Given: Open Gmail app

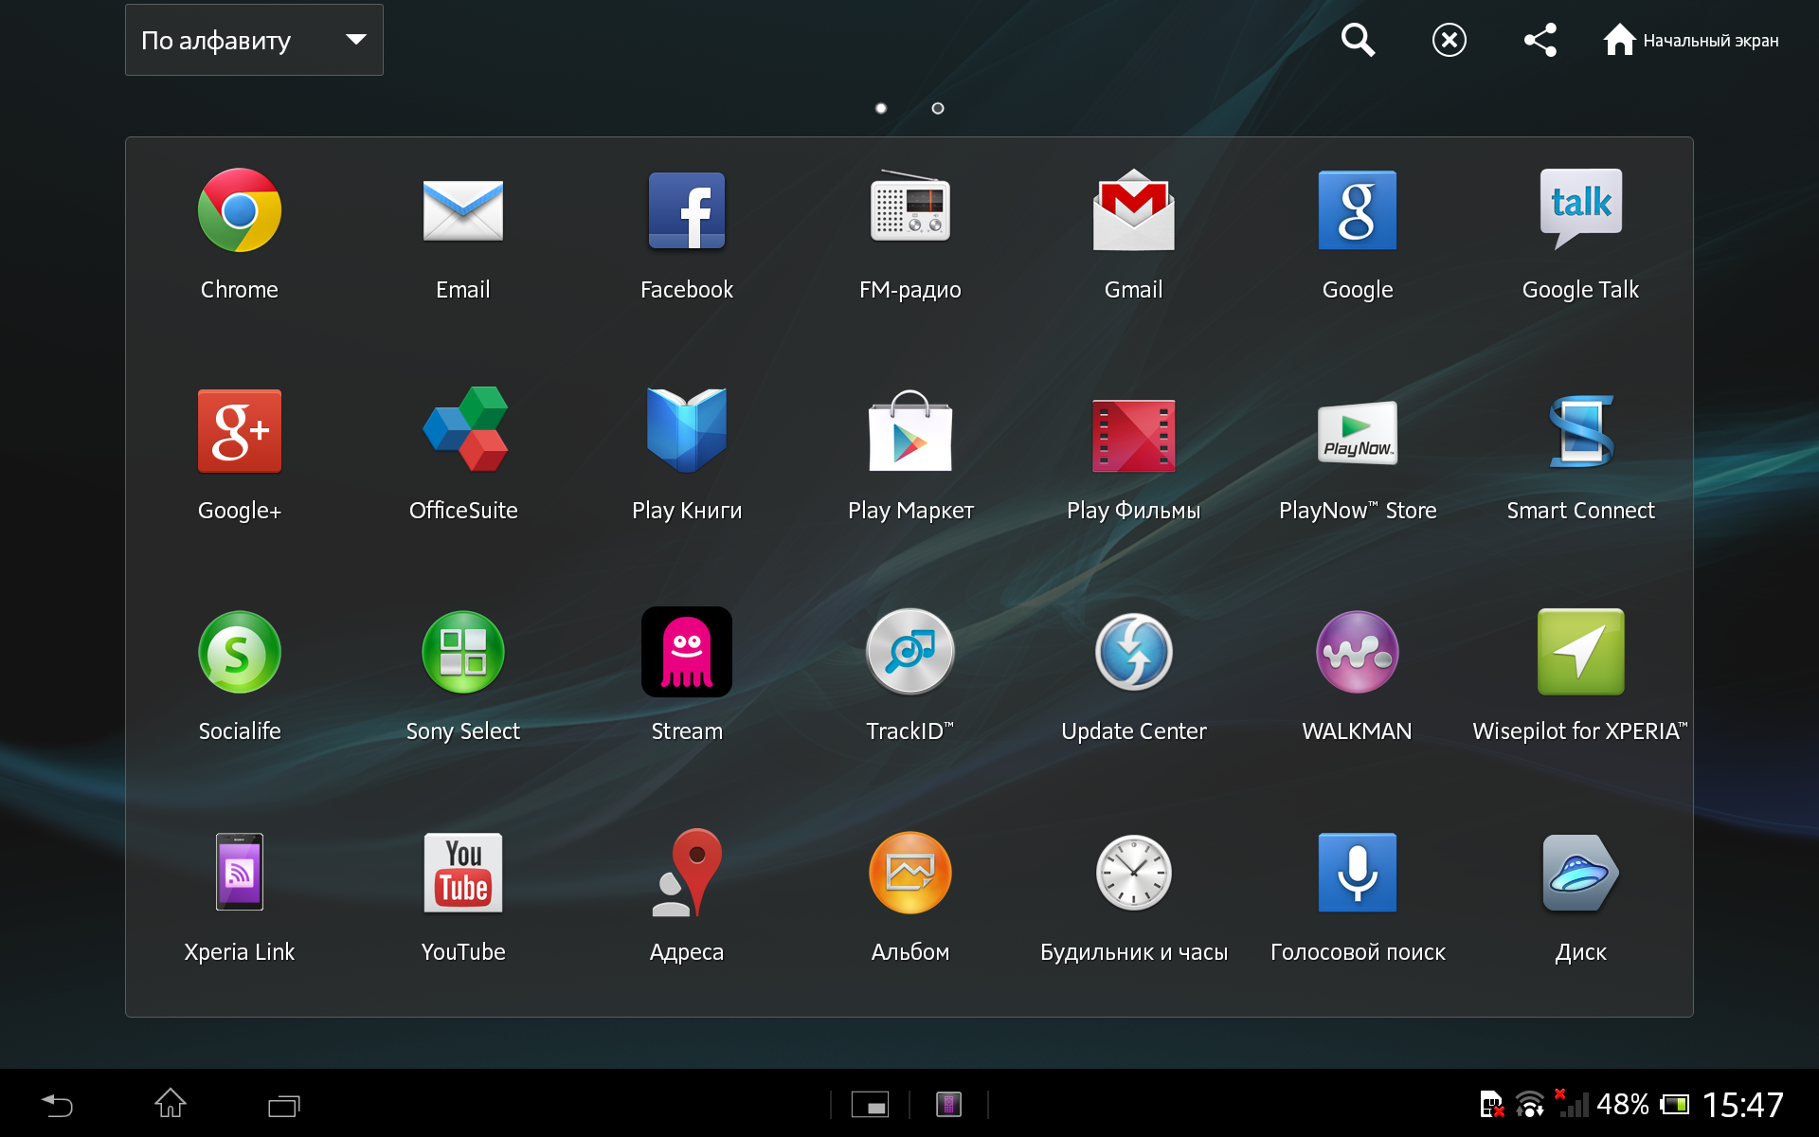Looking at the screenshot, I should (x=1134, y=210).
